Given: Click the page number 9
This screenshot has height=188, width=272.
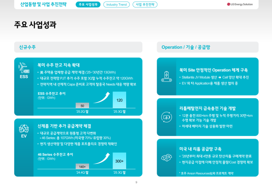Looking at the screenshot, I should (x=136, y=183).
